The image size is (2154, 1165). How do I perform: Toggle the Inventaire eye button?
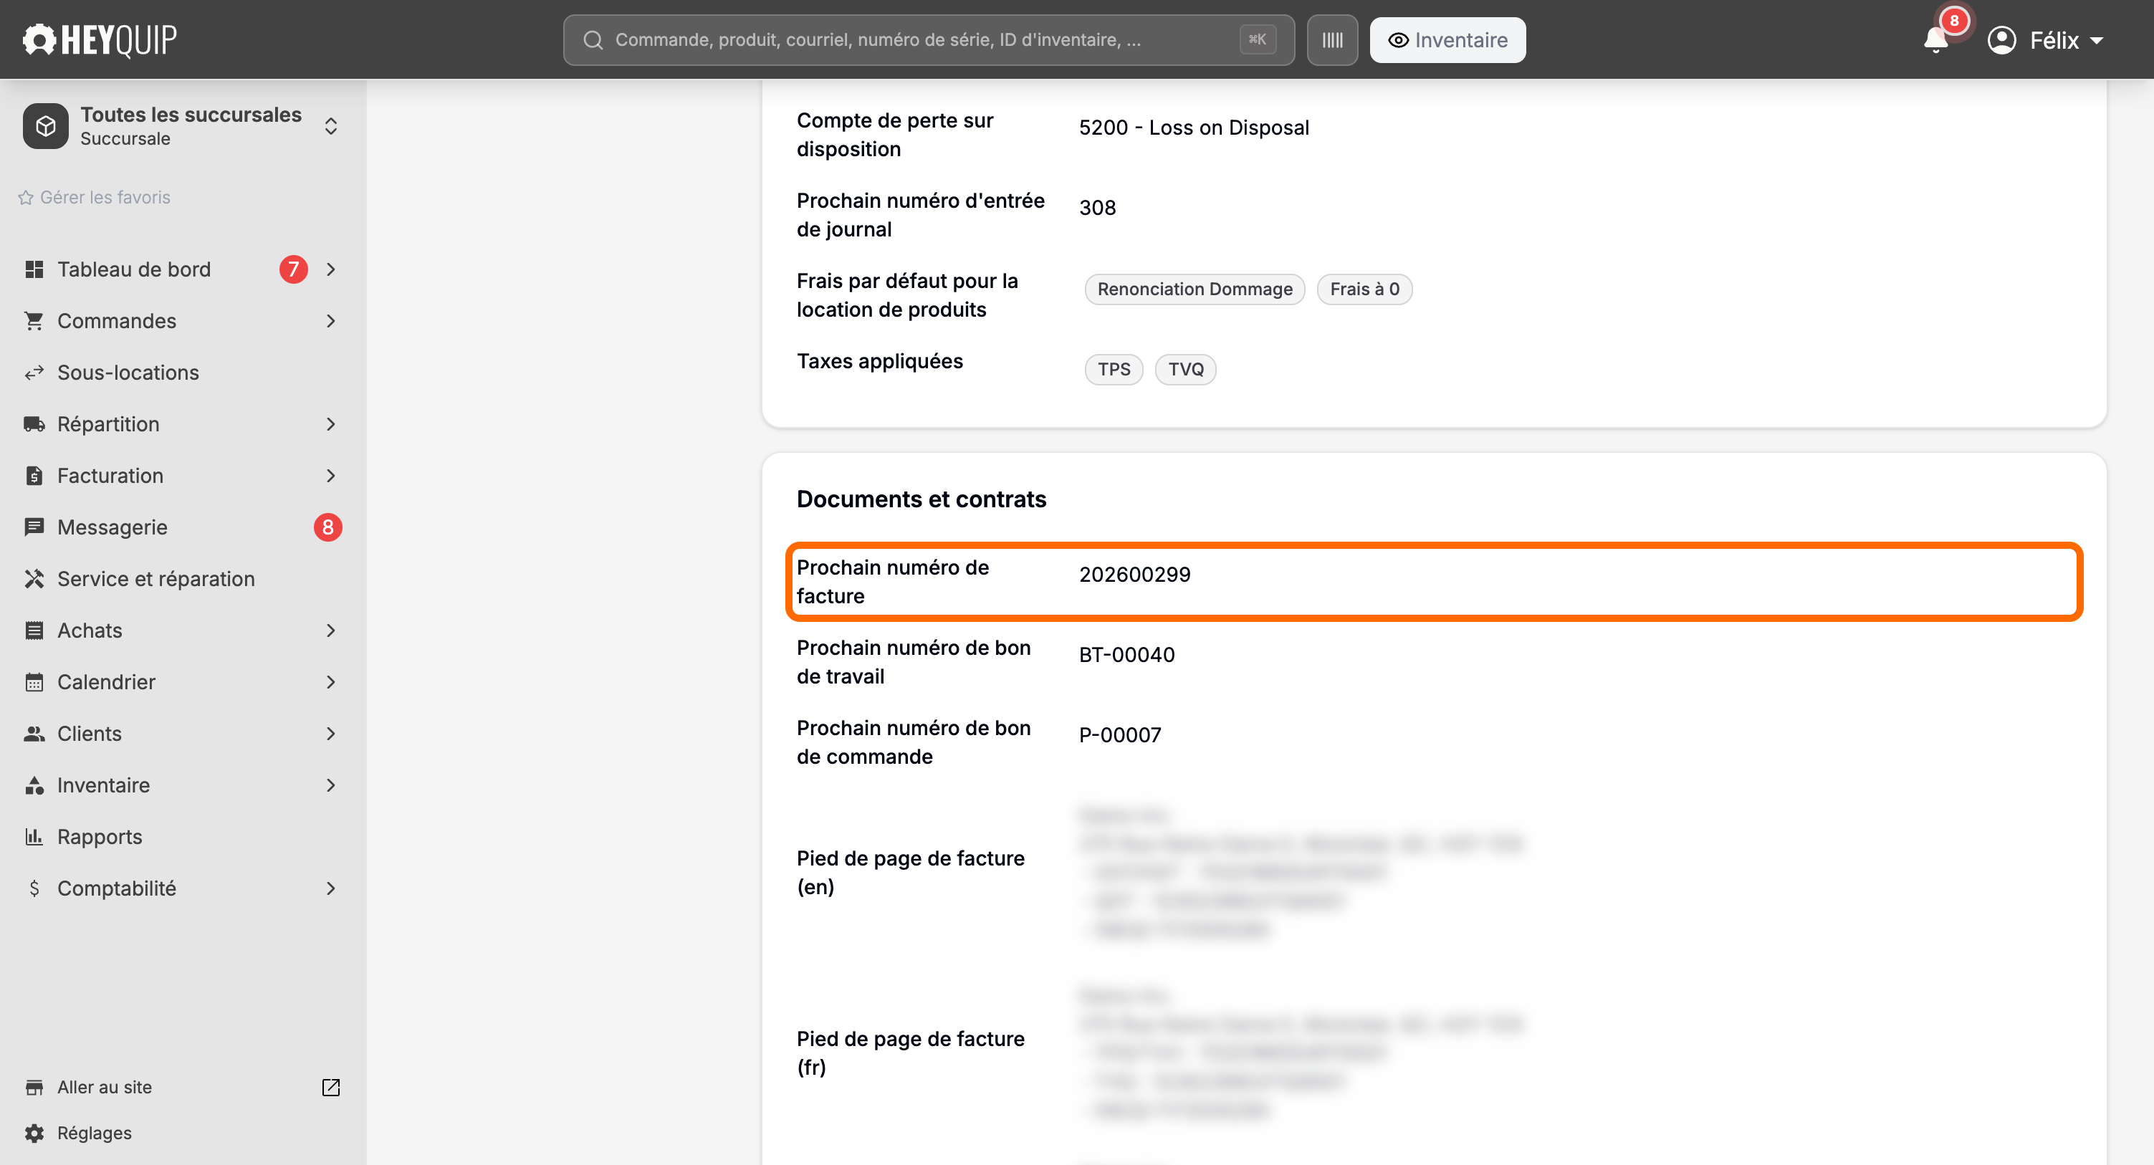pyautogui.click(x=1447, y=40)
